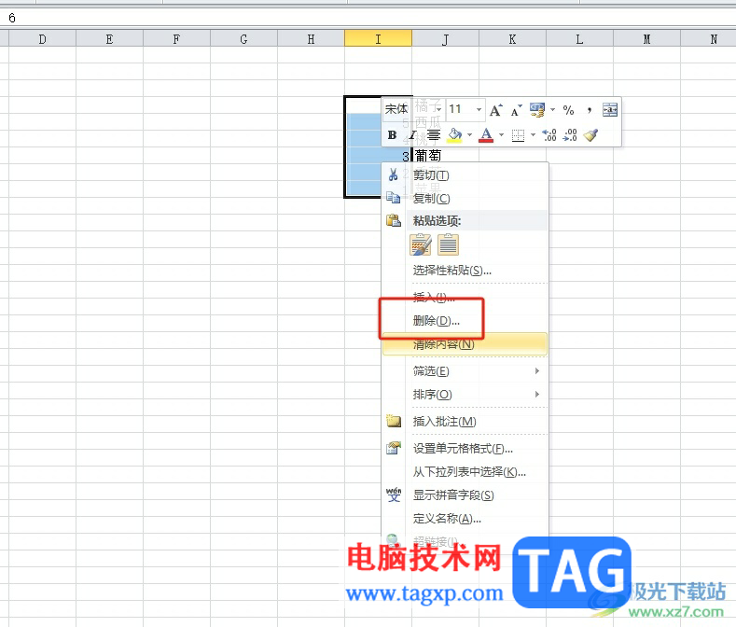Click the copy pages icon
The image size is (736, 627).
point(394,198)
